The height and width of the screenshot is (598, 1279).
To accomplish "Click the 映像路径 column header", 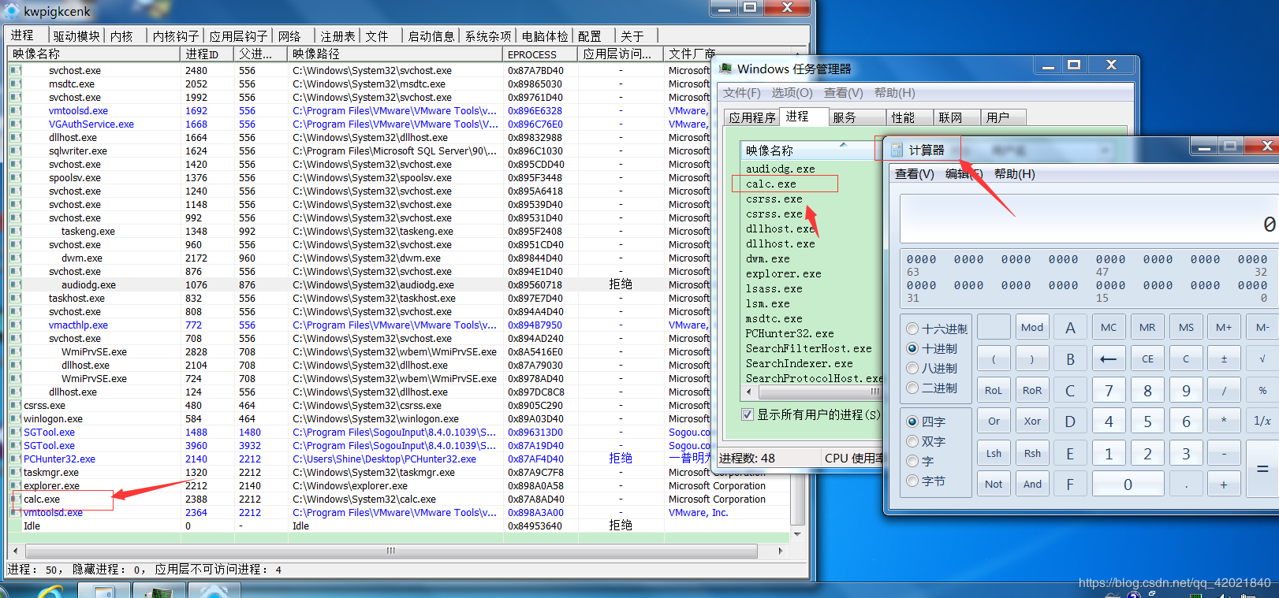I will (x=395, y=54).
